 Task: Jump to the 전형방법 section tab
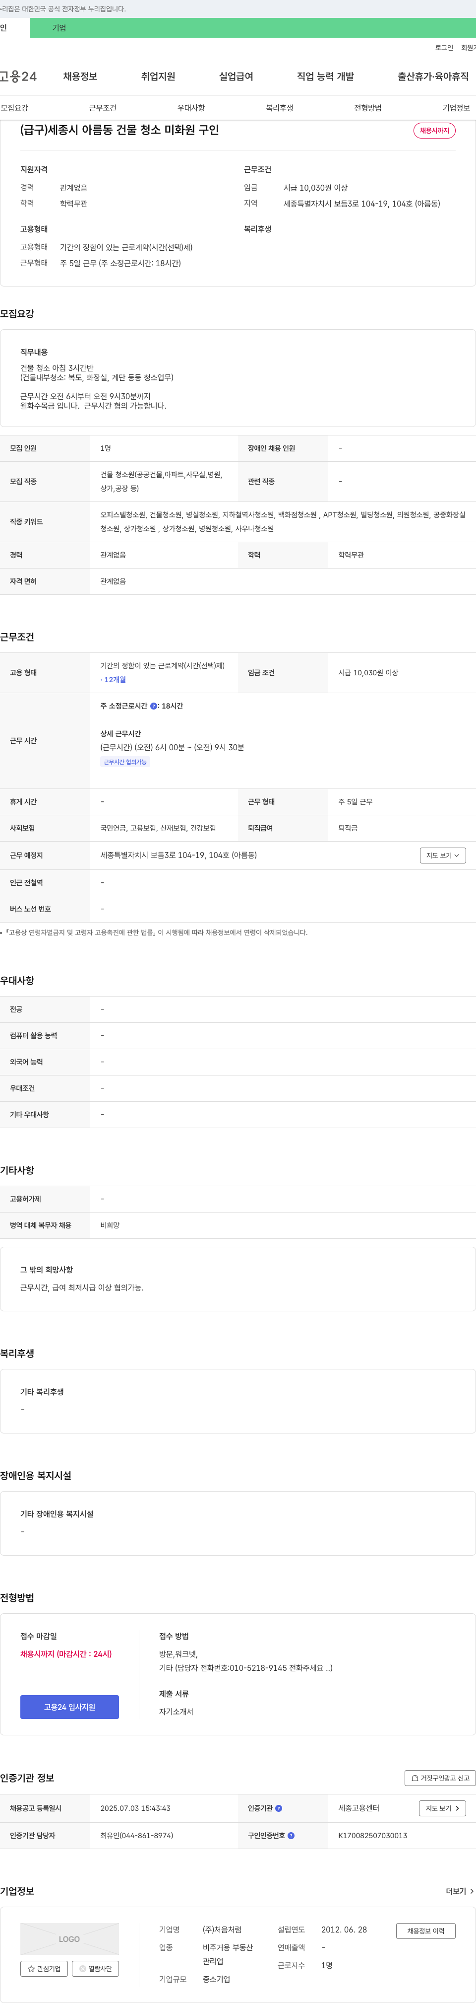(x=368, y=108)
